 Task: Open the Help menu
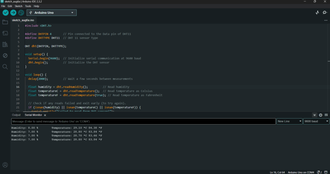tap(36, 6)
